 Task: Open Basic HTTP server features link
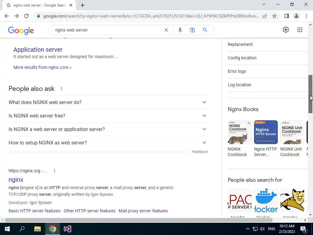pos(34,211)
